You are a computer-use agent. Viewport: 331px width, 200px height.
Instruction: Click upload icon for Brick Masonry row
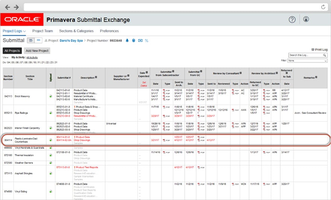(x=50, y=96)
